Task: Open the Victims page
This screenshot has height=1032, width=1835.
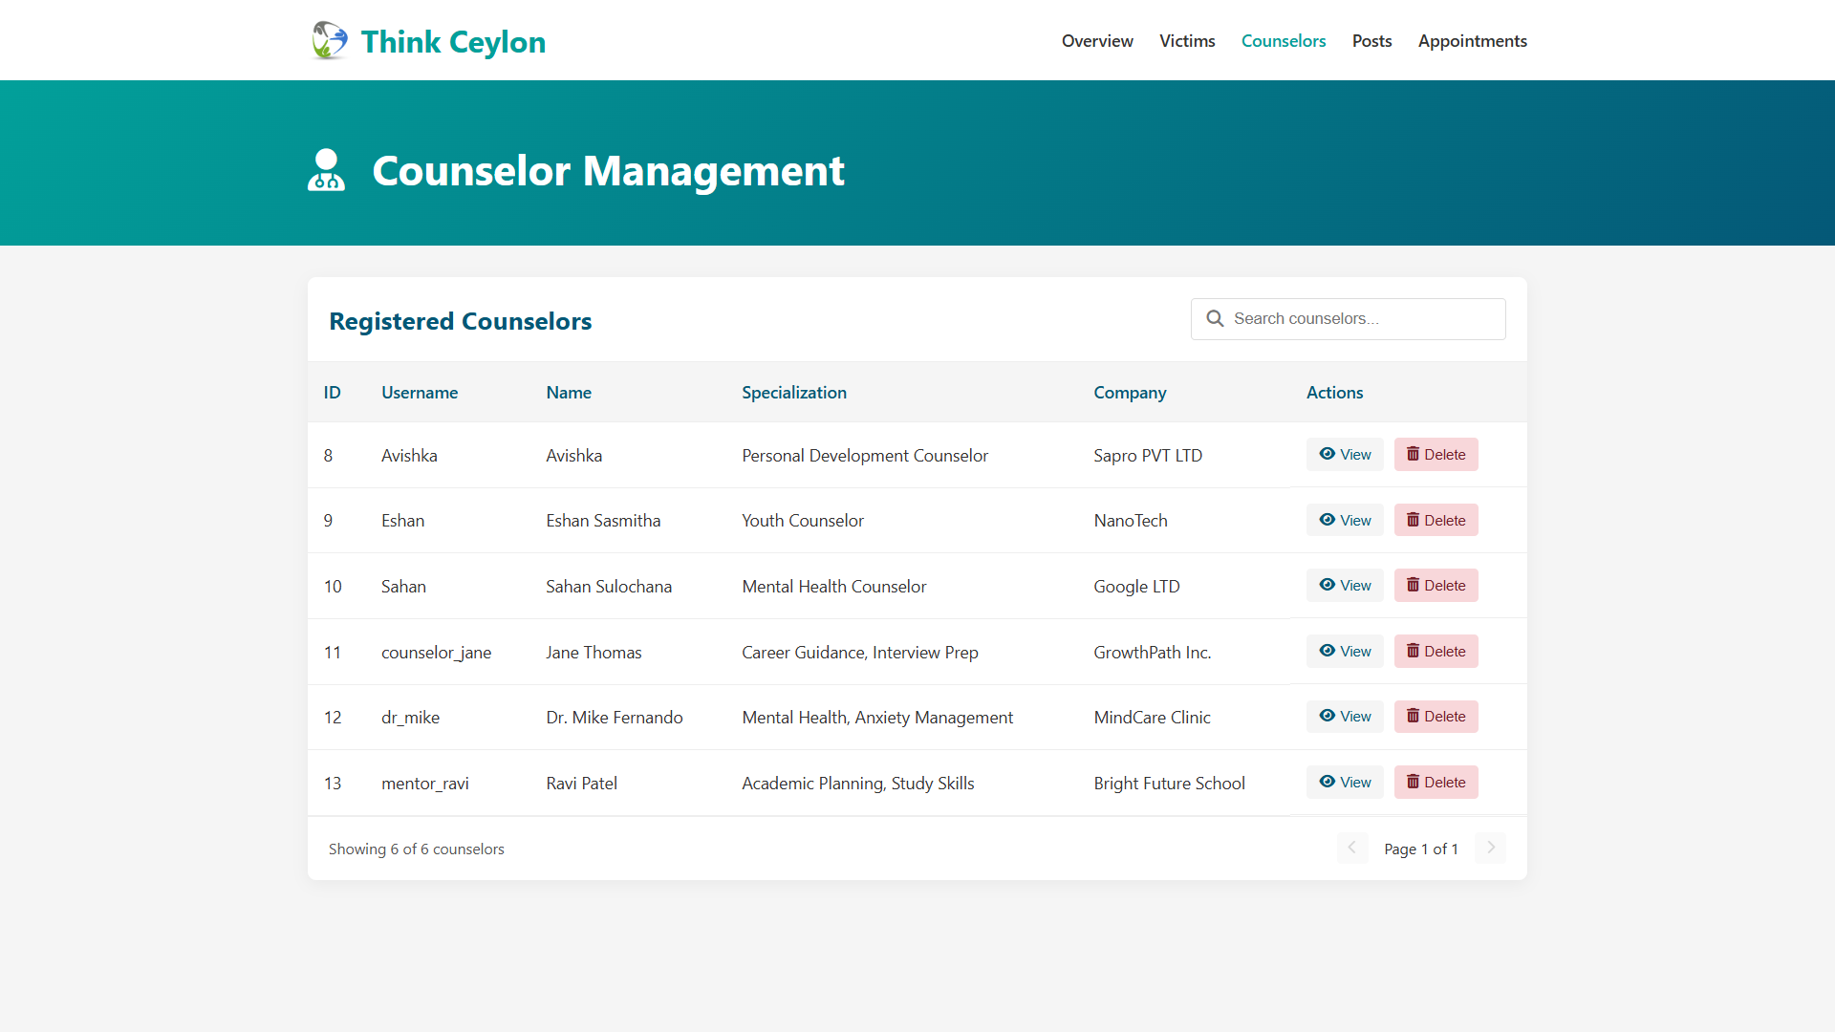Action: pyautogui.click(x=1187, y=41)
